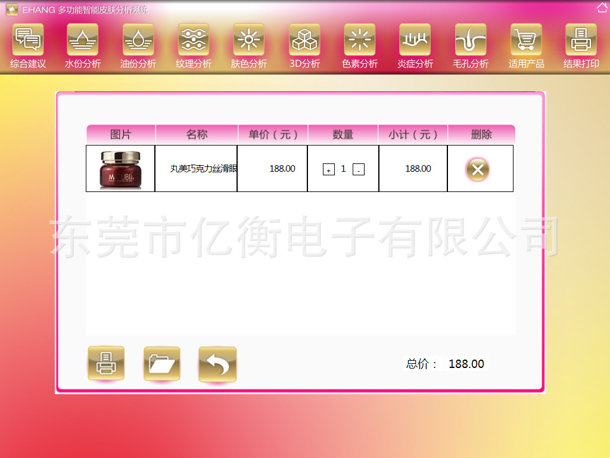This screenshot has width=610, height=458.
Task: Click the 结果打印 print results icon
Action: point(581,40)
